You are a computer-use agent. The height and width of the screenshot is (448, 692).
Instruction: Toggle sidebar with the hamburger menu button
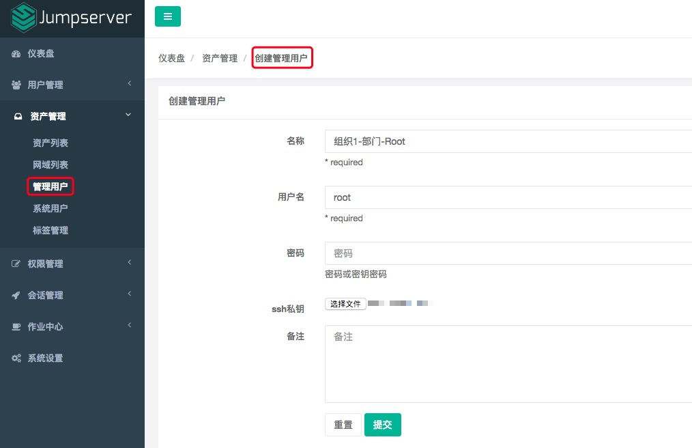tap(168, 16)
